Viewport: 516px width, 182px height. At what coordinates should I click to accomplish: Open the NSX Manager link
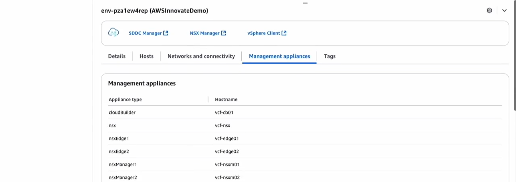pos(208,33)
